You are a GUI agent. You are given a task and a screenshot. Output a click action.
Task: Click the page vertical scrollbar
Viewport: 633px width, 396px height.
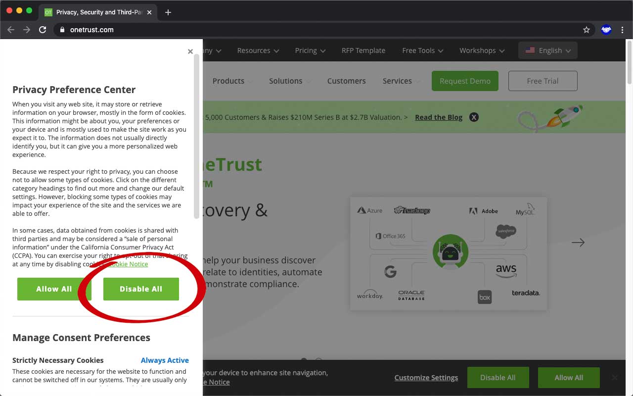coord(630,63)
